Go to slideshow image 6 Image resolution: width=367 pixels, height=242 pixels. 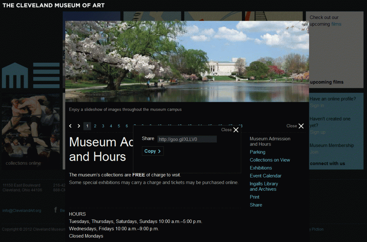(x=127, y=126)
